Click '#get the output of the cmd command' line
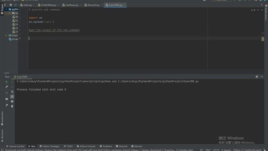The image size is (268, 151). (54, 30)
